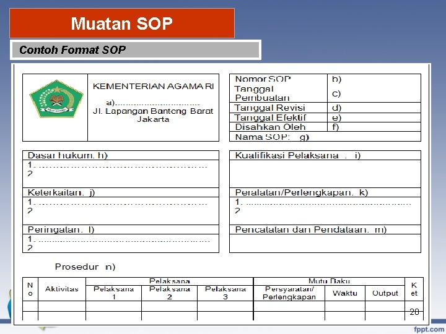Click the Tanggal Revisi label cell
This screenshot has width=446, height=334.
279,108
